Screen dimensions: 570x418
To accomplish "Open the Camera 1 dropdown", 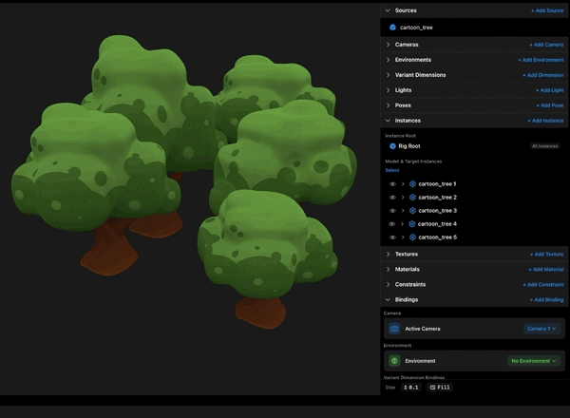I will click(x=541, y=329).
